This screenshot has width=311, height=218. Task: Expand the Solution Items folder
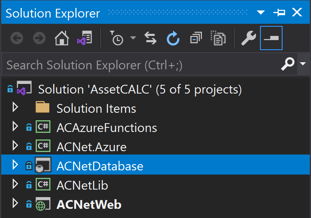tap(15, 107)
